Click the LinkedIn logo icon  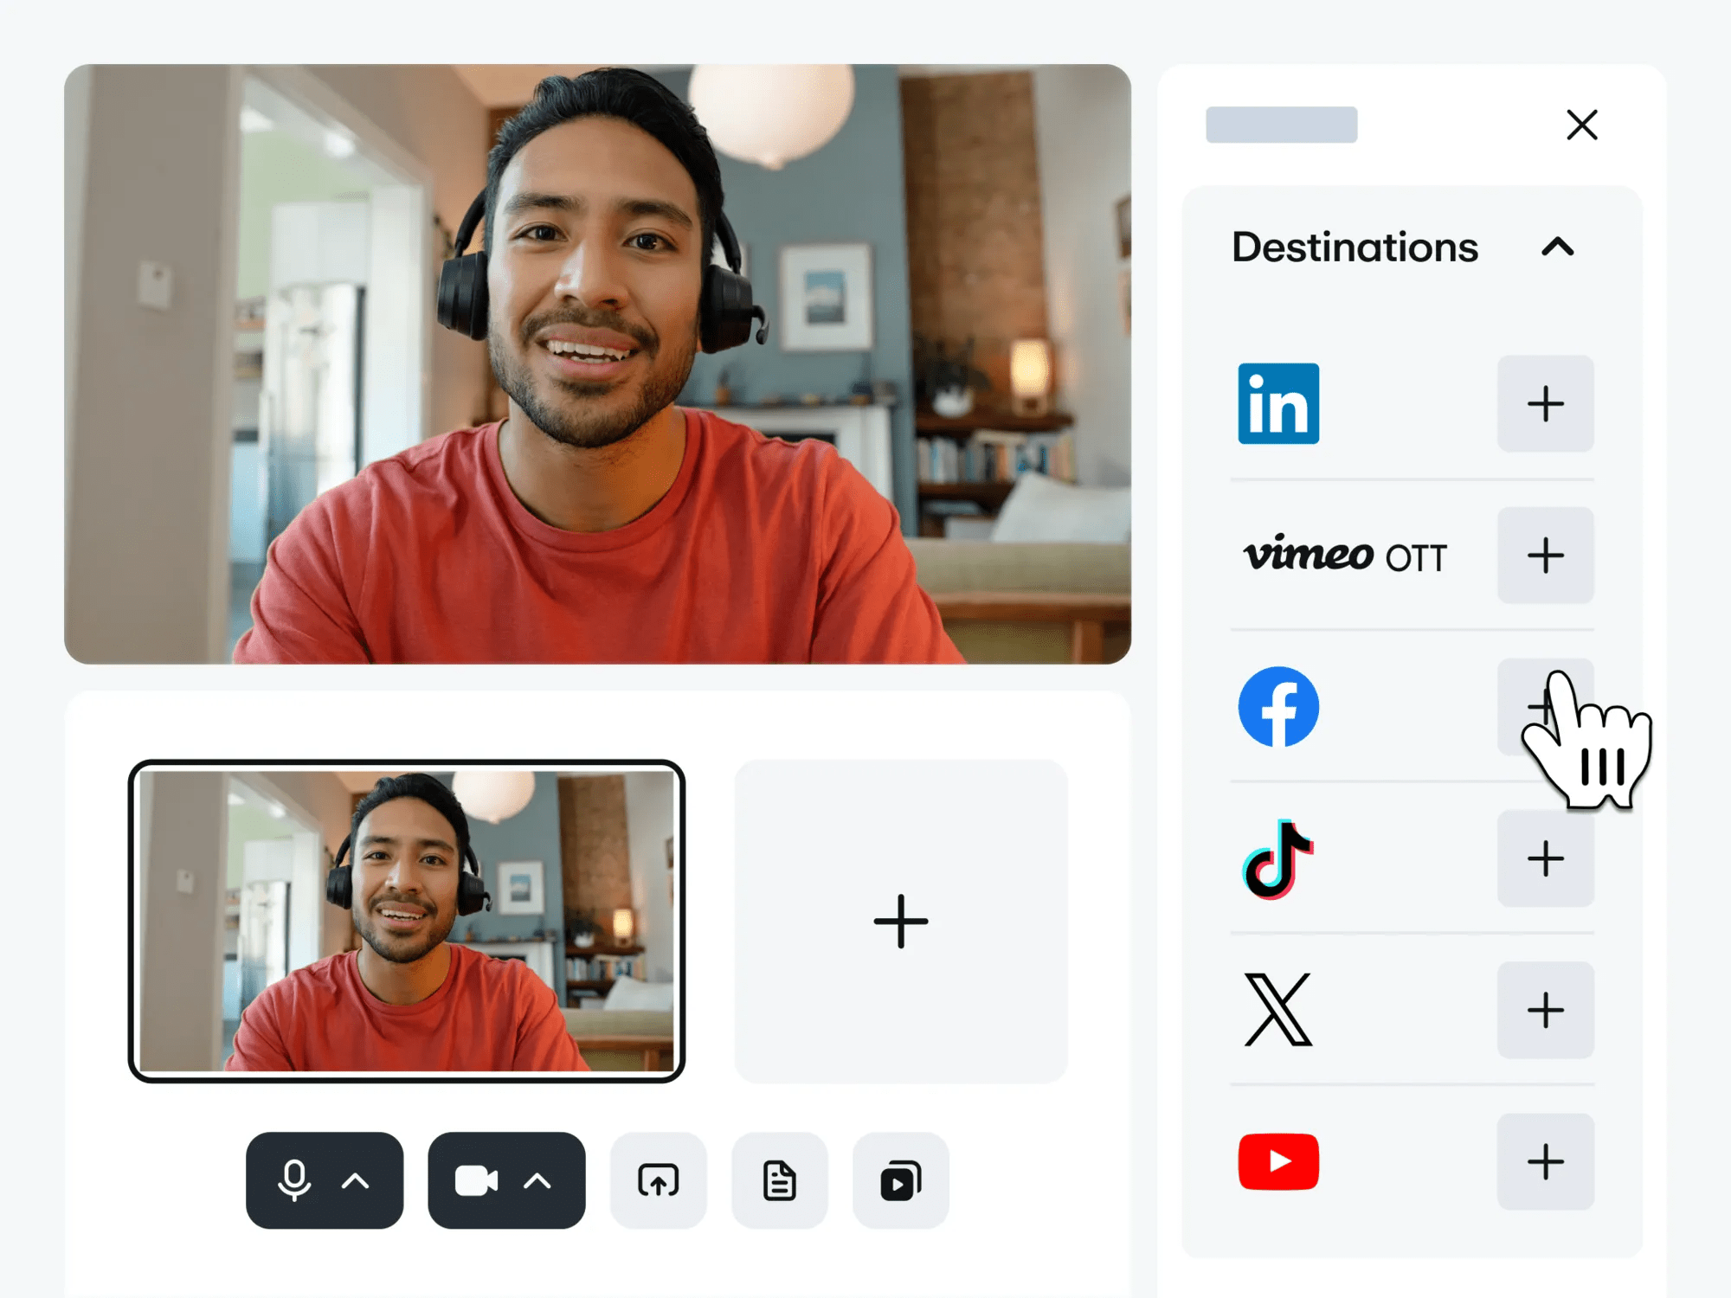1278,403
